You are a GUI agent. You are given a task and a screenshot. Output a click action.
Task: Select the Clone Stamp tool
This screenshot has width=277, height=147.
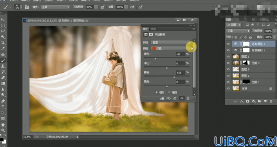[3, 66]
